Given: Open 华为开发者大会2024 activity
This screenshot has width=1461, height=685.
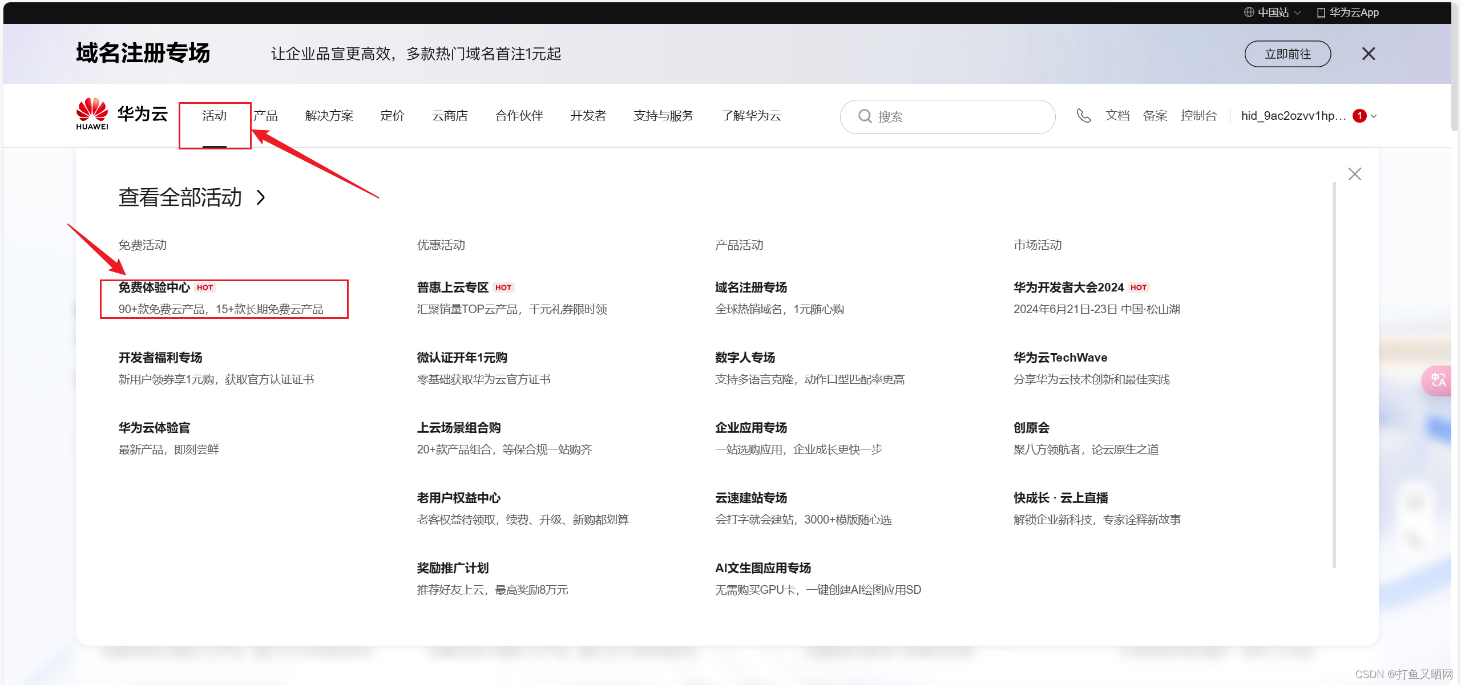Looking at the screenshot, I should pyautogui.click(x=1068, y=287).
